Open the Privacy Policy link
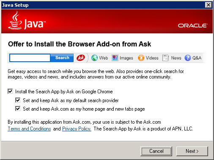The image size is (214, 160). [77, 129]
